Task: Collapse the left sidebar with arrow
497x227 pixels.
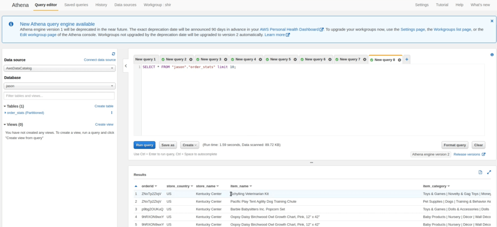Action: [x=126, y=66]
